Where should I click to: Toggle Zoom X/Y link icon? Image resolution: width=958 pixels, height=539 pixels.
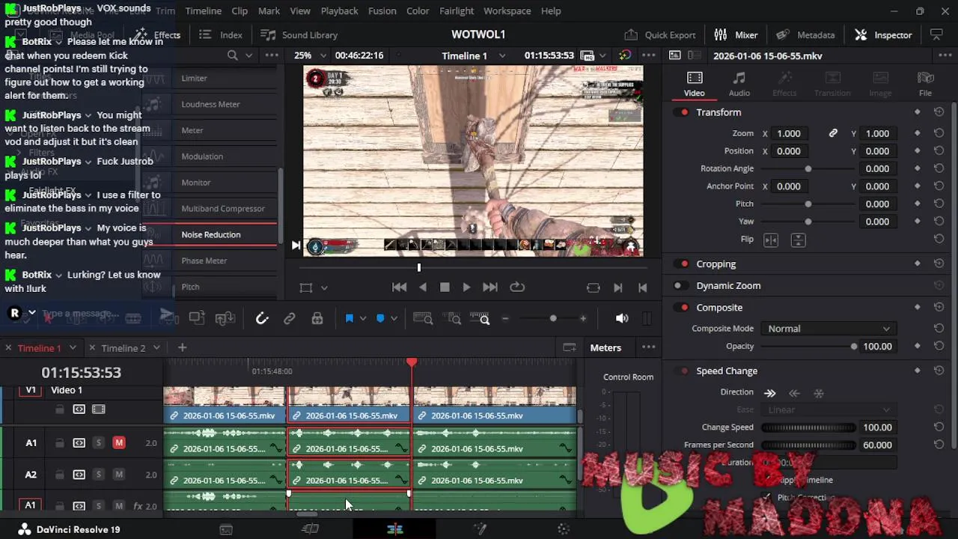(833, 133)
